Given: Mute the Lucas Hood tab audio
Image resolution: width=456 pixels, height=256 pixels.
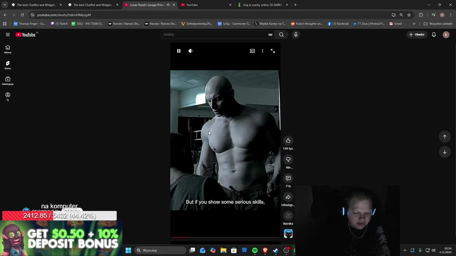Looking at the screenshot, I should pos(168,5).
